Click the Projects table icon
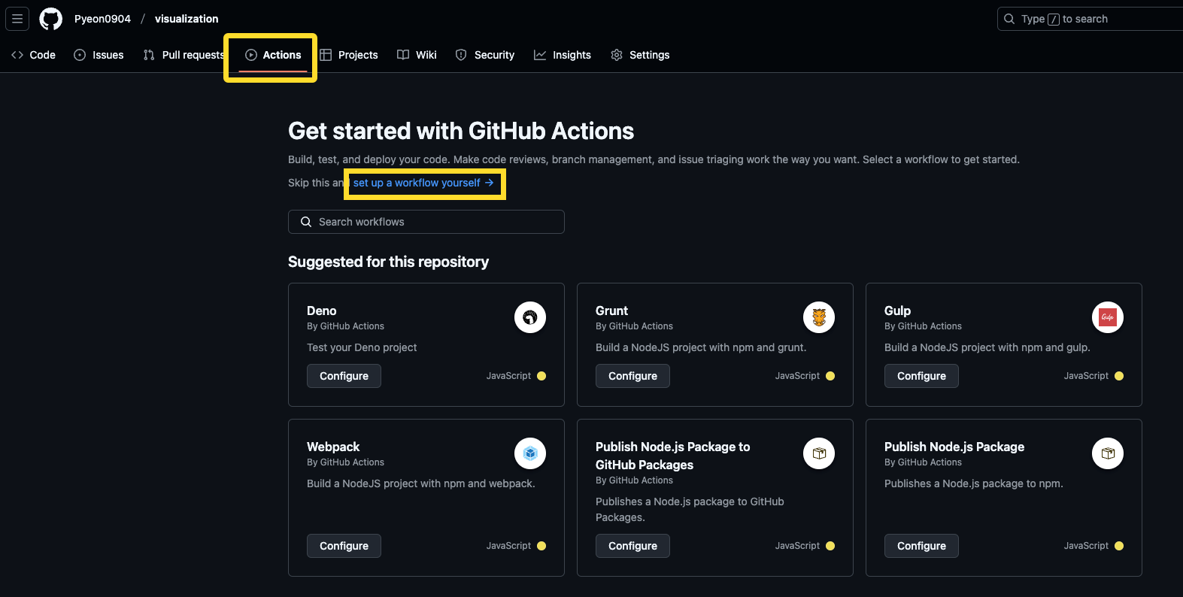The width and height of the screenshot is (1183, 597). 326,55
